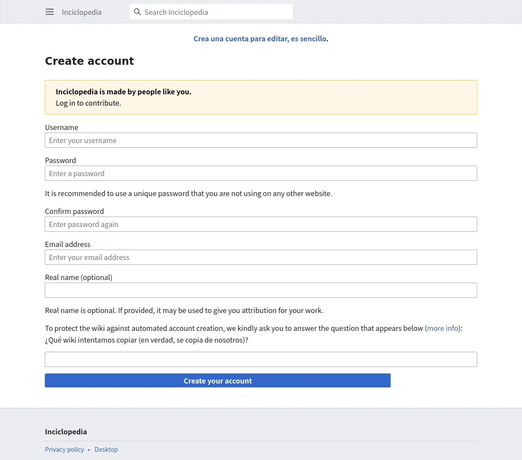Image resolution: width=522 pixels, height=460 pixels.
Task: Switch to Desktop view link
Action: click(x=106, y=450)
